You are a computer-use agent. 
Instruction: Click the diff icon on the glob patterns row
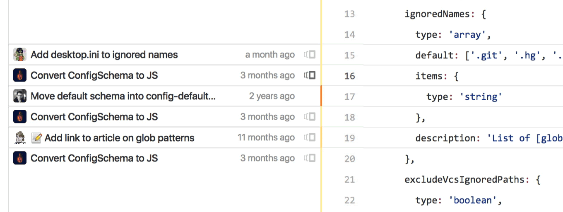coord(310,137)
